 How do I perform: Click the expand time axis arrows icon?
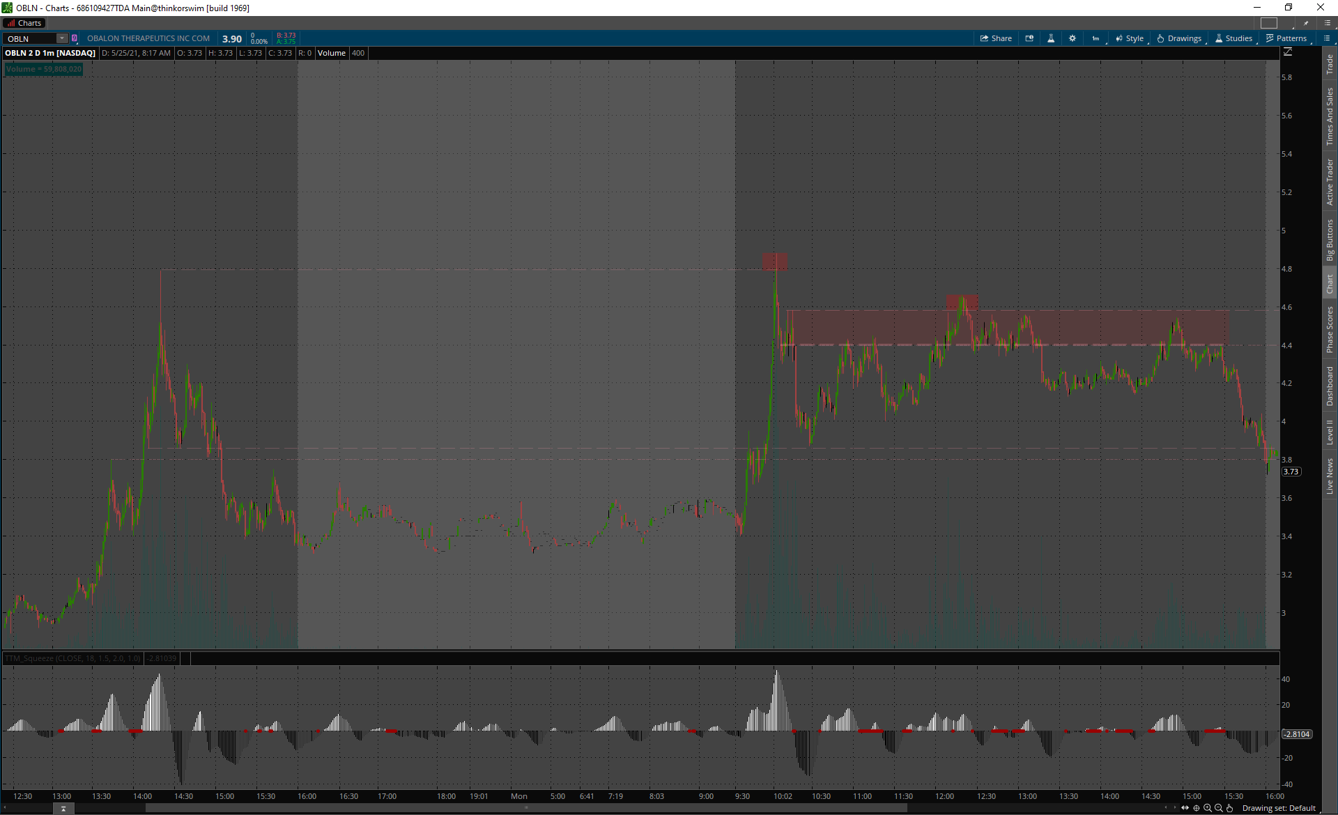1185,808
